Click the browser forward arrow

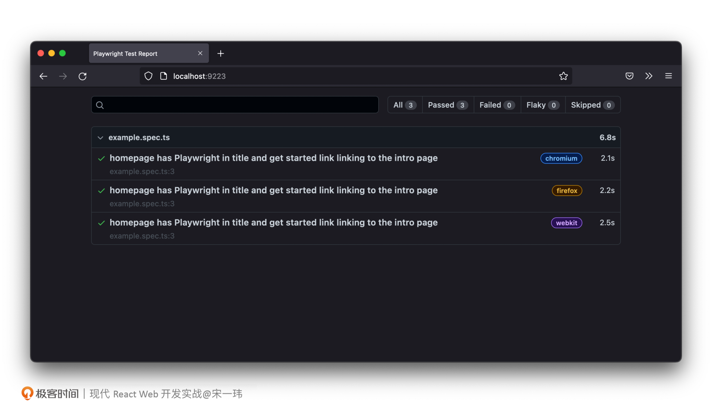pyautogui.click(x=63, y=76)
